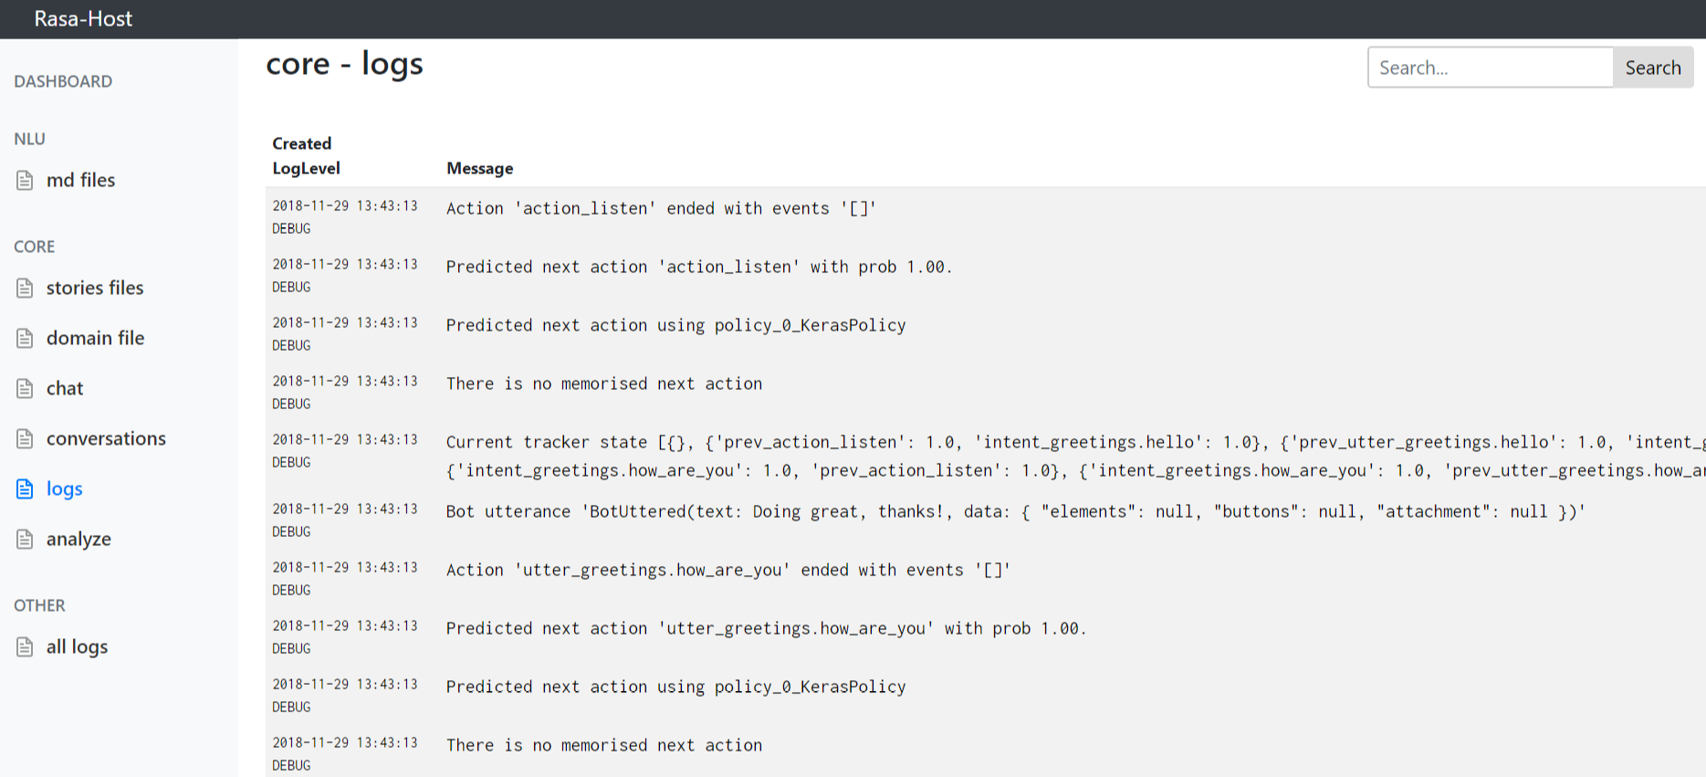
Task: Select message "Action 'utter_greetings.how_are_you' ended with events"
Action: coord(728,570)
